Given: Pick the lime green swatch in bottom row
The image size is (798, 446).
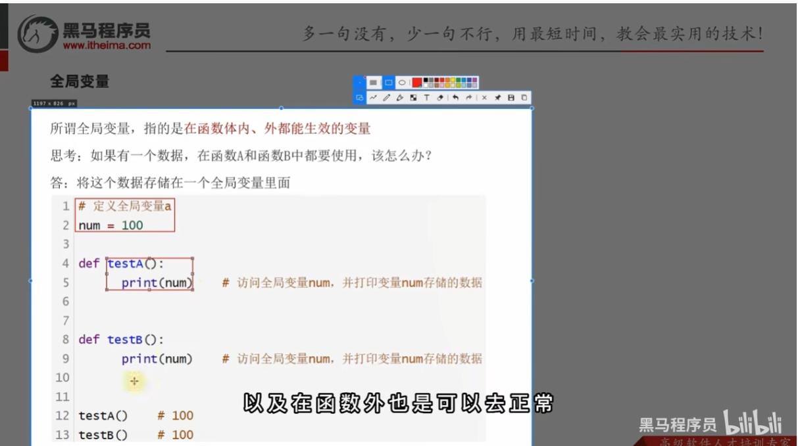Looking at the screenshot, I should point(459,85).
